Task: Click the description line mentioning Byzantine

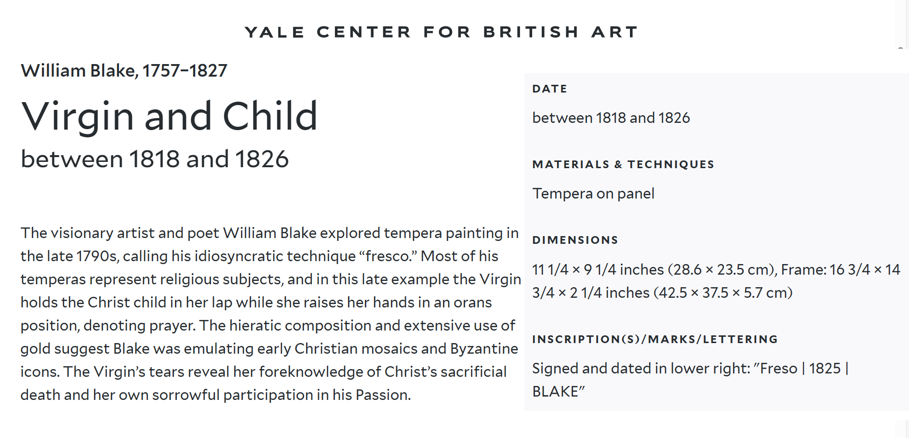Action: pyautogui.click(x=269, y=348)
